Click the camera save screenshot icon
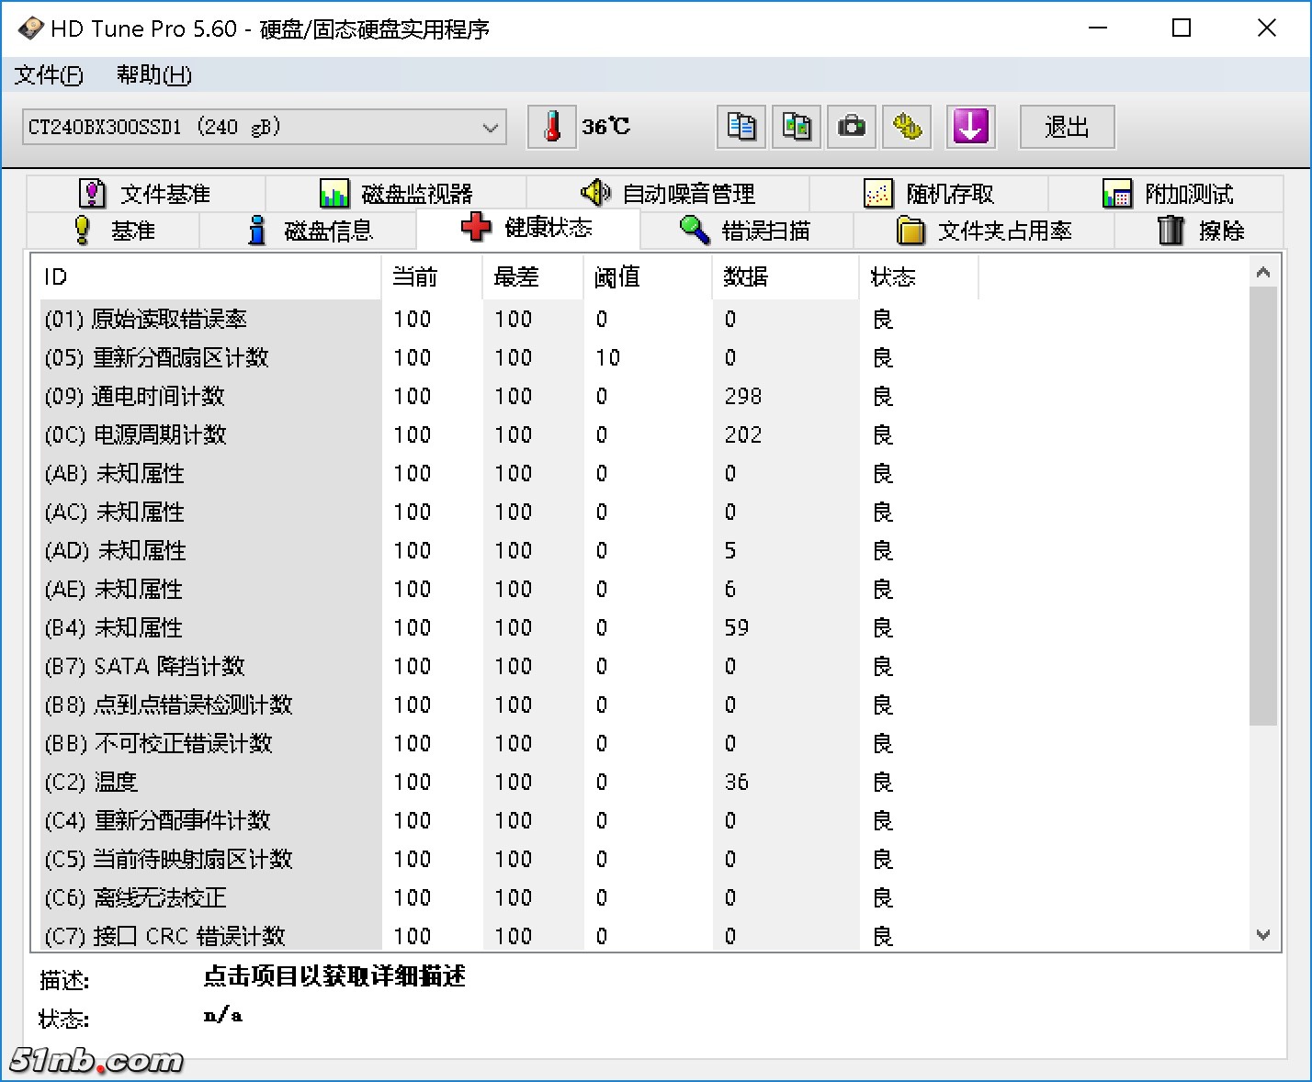Image resolution: width=1312 pixels, height=1082 pixels. (x=852, y=127)
